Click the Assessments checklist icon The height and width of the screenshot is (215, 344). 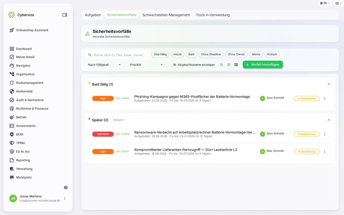coord(12,126)
